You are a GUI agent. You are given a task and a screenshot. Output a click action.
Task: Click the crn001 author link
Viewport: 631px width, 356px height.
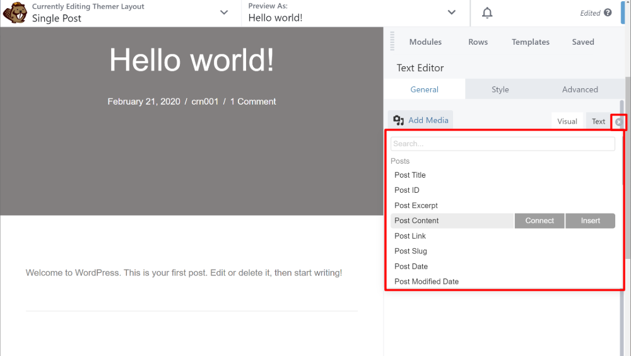[x=205, y=101]
